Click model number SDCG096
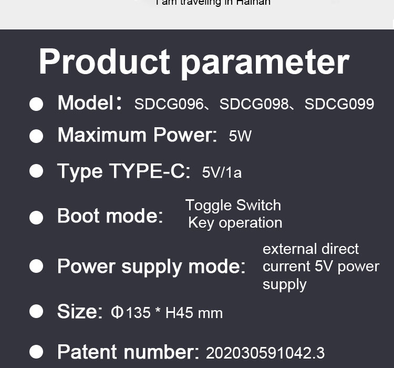394x368 pixels. point(169,104)
